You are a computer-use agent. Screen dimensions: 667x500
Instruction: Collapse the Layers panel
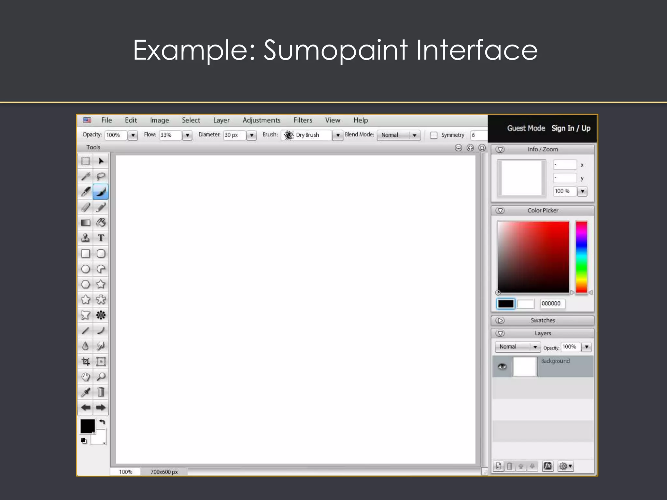click(x=500, y=333)
